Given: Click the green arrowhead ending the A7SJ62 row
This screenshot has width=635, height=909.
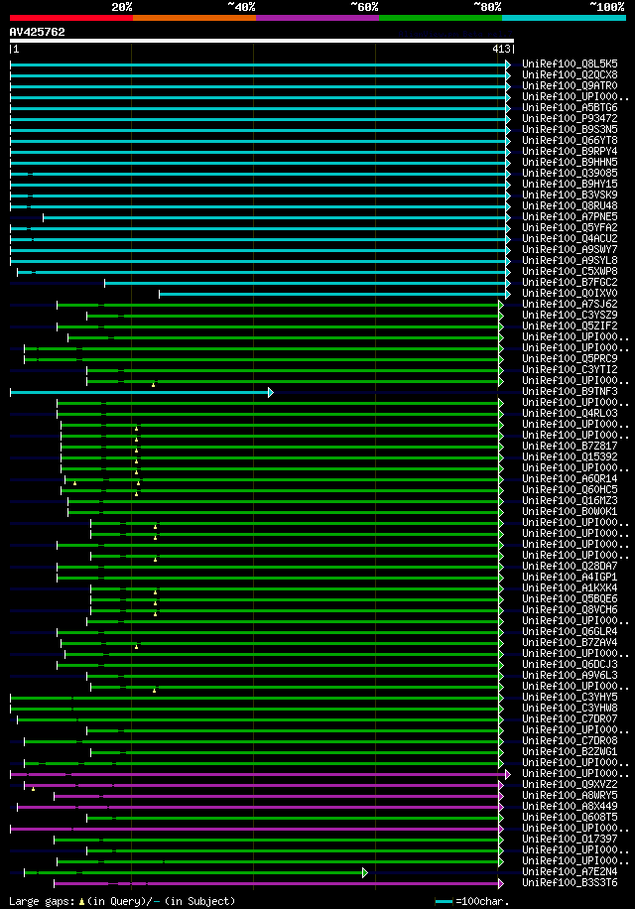Looking at the screenshot, I should click(501, 305).
